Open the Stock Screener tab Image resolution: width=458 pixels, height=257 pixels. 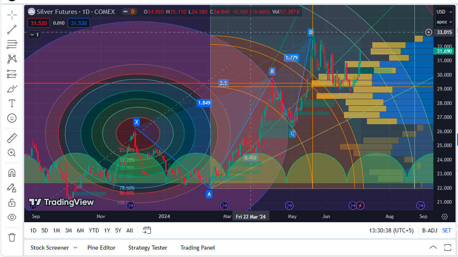pos(50,248)
